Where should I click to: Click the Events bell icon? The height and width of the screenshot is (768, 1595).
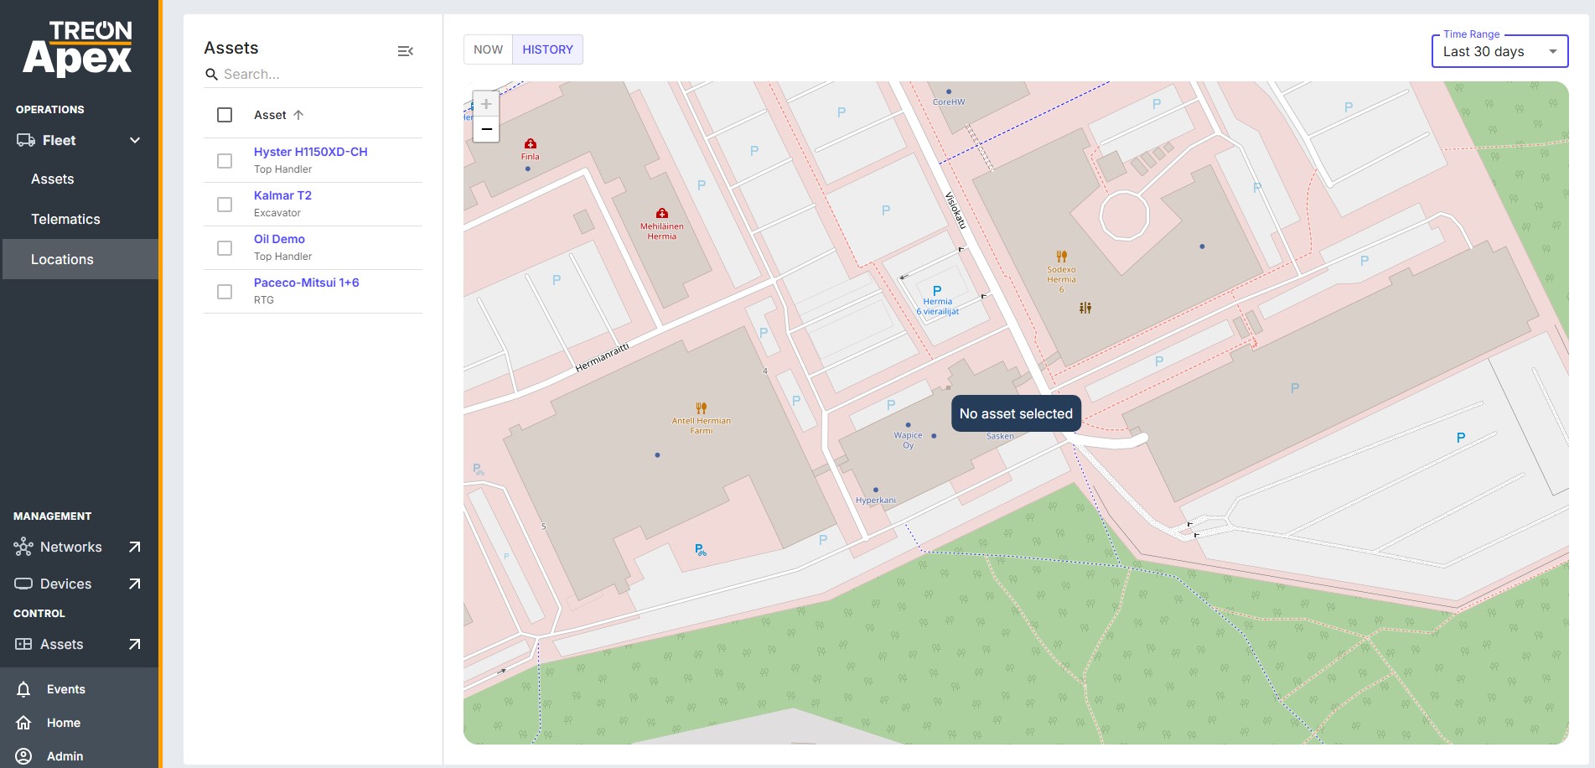pyautogui.click(x=23, y=689)
